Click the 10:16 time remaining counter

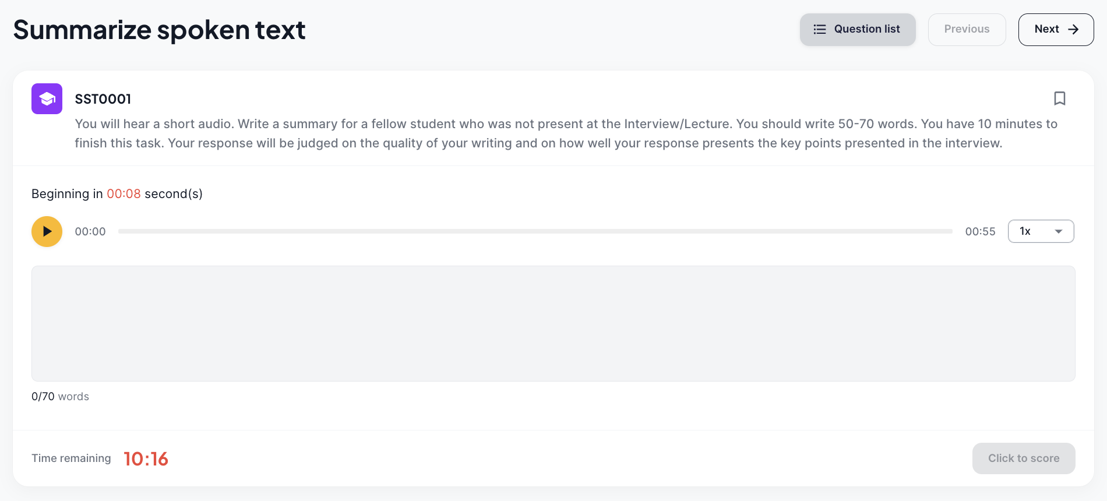click(x=146, y=459)
